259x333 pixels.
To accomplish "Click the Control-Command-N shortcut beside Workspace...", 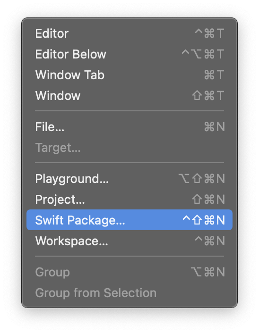I will [210, 241].
